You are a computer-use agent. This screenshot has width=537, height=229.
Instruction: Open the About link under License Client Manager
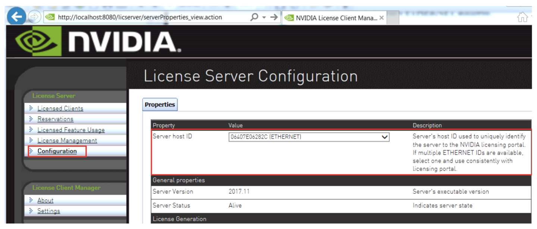(x=45, y=200)
